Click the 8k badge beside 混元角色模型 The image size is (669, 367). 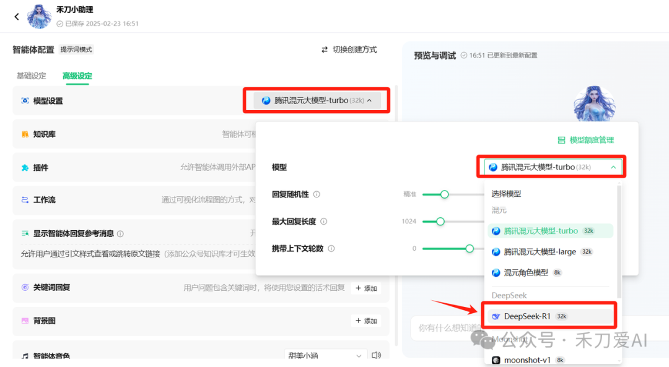click(557, 273)
